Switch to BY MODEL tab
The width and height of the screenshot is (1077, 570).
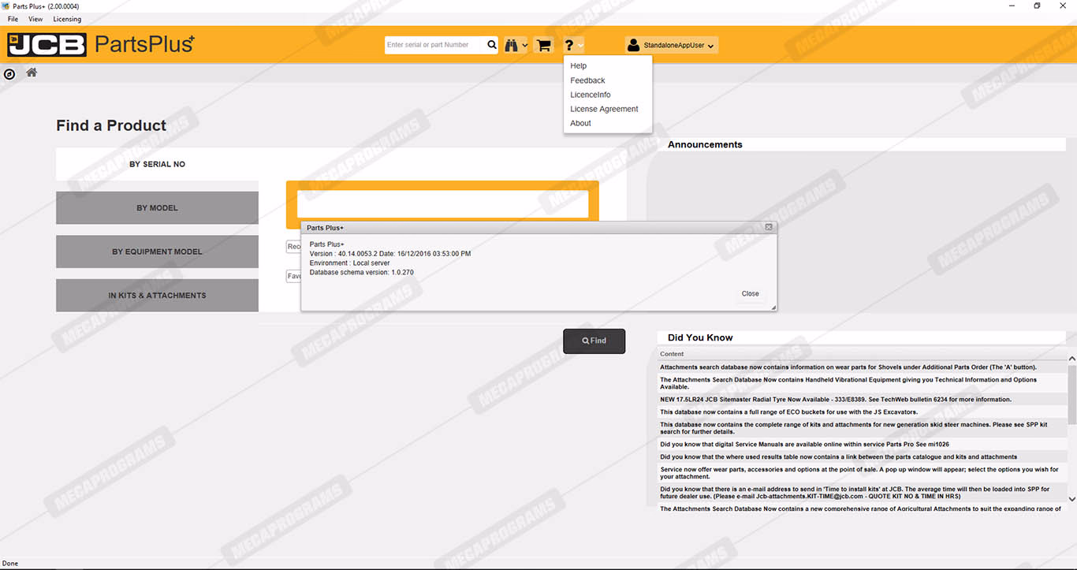point(157,208)
